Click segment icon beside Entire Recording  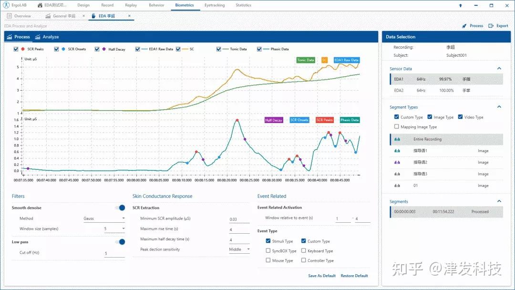pos(397,139)
